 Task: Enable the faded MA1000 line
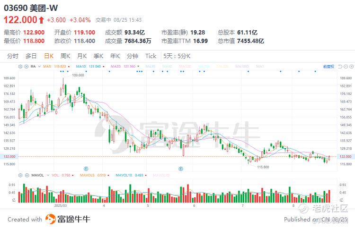tap(242, 67)
